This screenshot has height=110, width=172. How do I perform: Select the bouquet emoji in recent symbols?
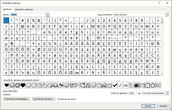61,85
